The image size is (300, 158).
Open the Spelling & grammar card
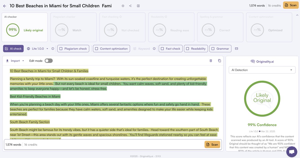220,27
